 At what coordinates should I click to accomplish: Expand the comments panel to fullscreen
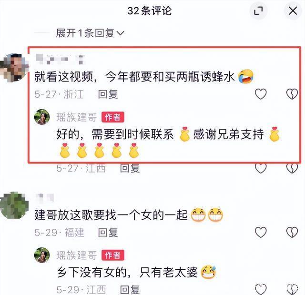(258, 10)
